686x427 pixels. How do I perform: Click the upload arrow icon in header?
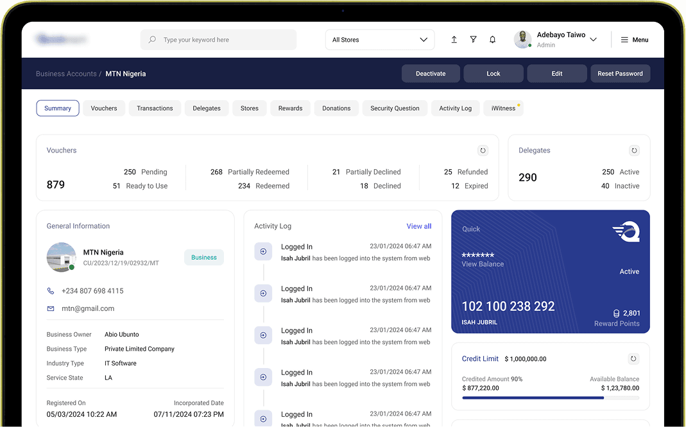(x=454, y=40)
